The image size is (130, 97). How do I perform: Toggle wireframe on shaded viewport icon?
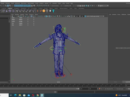(x=50, y=16)
